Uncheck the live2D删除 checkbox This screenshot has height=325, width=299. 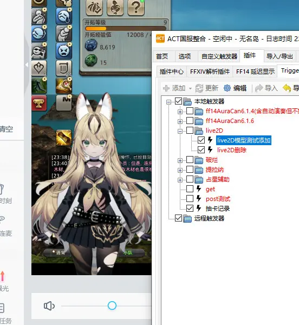tap(201, 150)
